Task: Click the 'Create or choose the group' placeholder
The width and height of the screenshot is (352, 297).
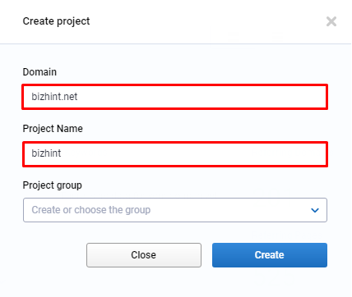Action: click(x=91, y=210)
